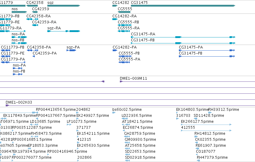Select EST SD11428.5prime

point(209,116)
